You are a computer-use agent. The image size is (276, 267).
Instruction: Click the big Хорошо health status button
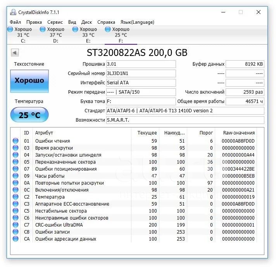[29, 81]
